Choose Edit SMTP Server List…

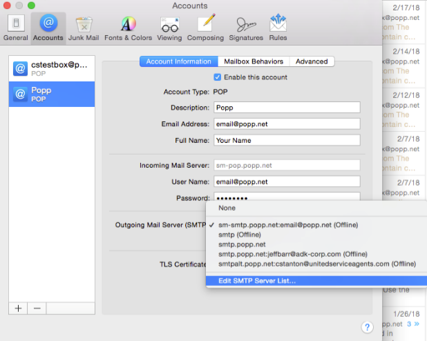pyautogui.click(x=316, y=281)
